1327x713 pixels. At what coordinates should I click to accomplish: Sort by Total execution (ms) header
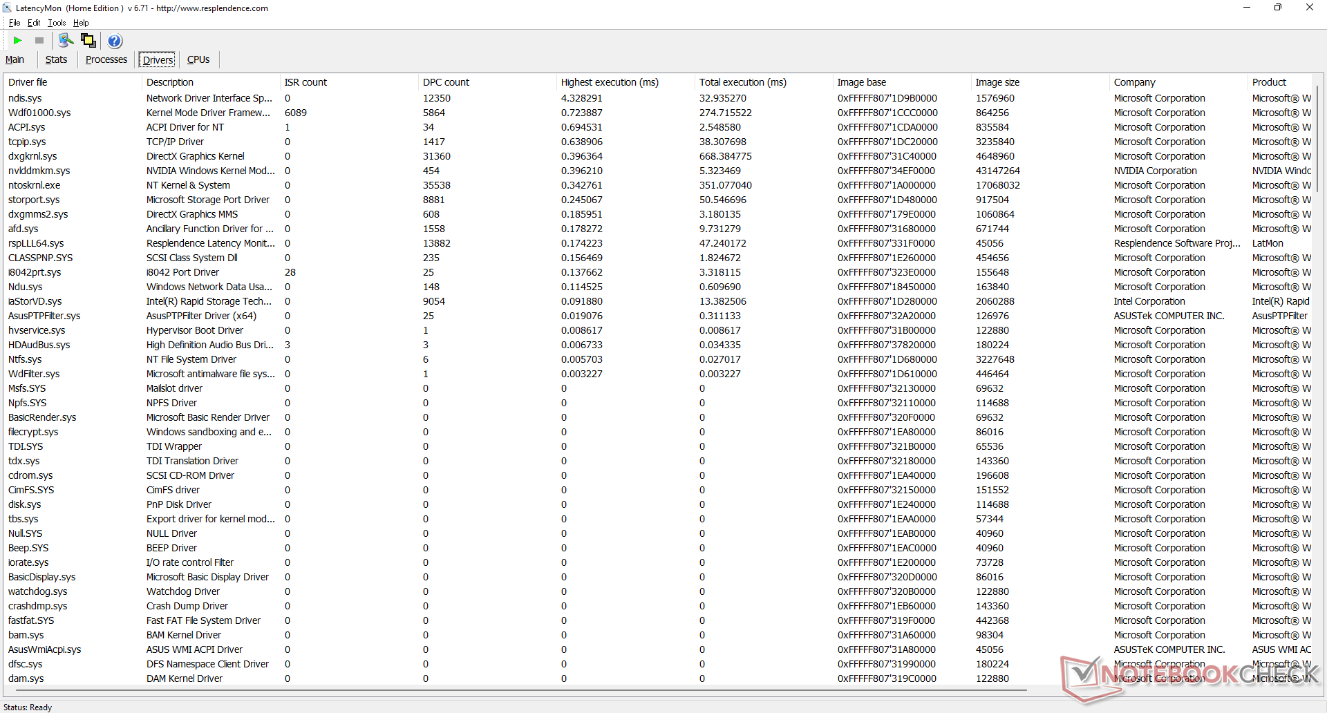click(x=764, y=82)
